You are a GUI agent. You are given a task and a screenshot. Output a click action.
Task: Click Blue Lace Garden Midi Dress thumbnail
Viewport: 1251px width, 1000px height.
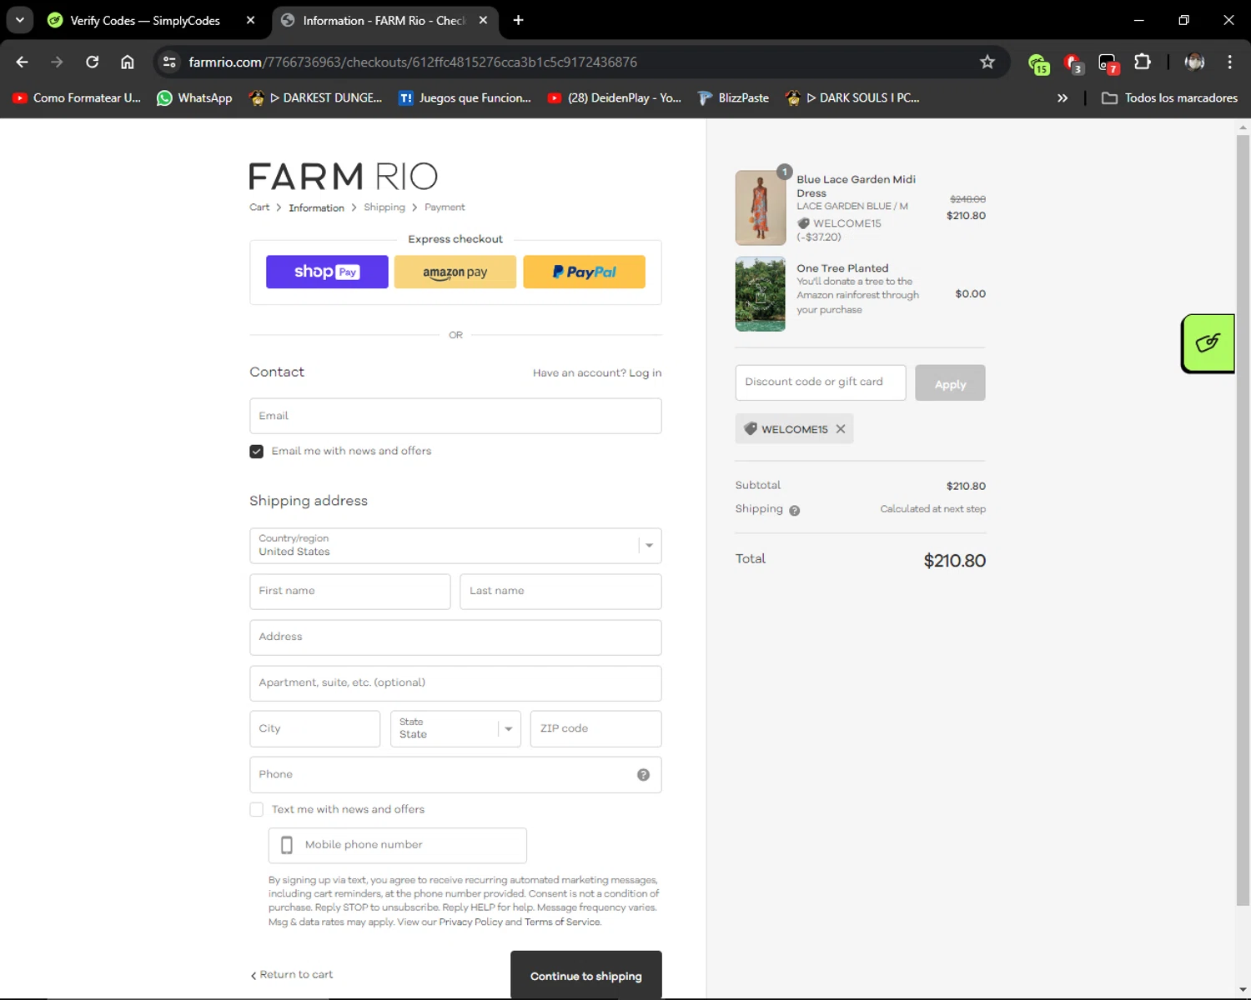(761, 208)
